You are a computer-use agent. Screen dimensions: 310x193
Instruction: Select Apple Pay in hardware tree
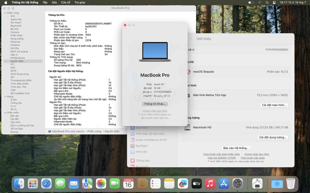16,19
